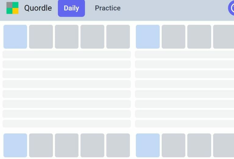The height and width of the screenshot is (159, 234).
Task: Select highlighted first cell of bottom-left board
Action: click(x=15, y=145)
